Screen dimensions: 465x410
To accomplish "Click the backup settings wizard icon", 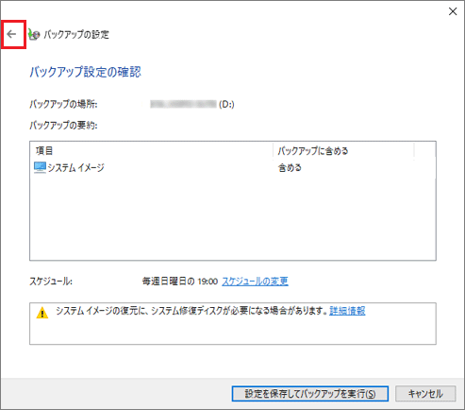I will coord(34,34).
